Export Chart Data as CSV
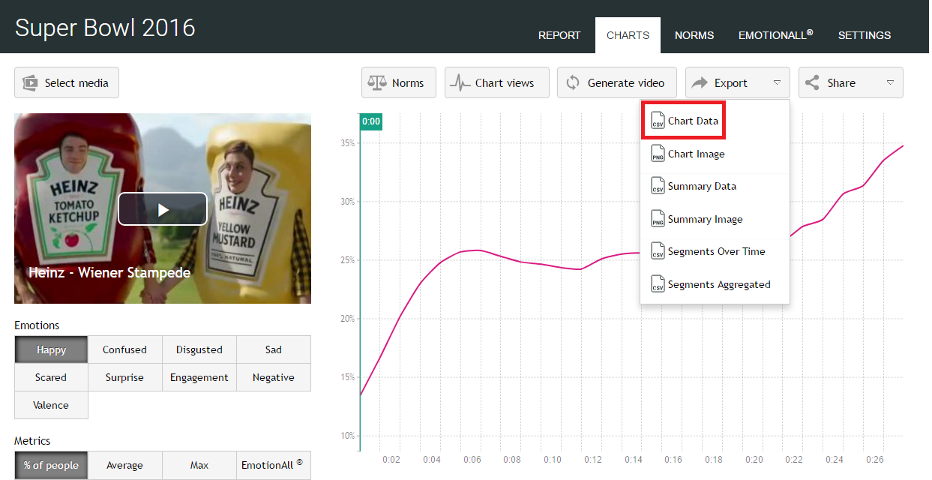932x480 pixels. (x=683, y=121)
